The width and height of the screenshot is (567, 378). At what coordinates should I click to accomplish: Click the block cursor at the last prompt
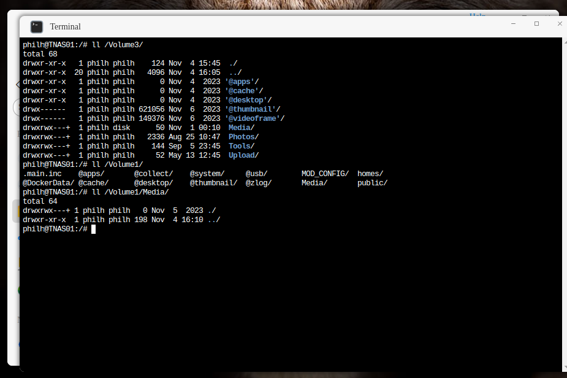(x=93, y=229)
